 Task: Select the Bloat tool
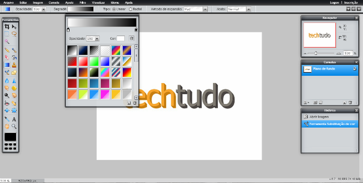tap(7, 110)
